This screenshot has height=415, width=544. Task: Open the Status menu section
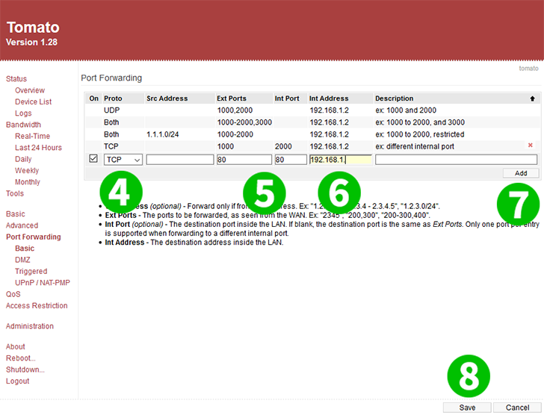pyautogui.click(x=16, y=79)
